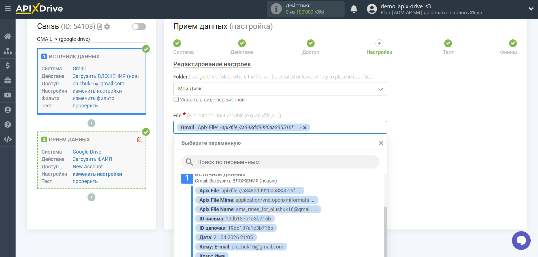Click source 'изменить настройки' link
This screenshot has width=538, height=257.
click(x=97, y=91)
